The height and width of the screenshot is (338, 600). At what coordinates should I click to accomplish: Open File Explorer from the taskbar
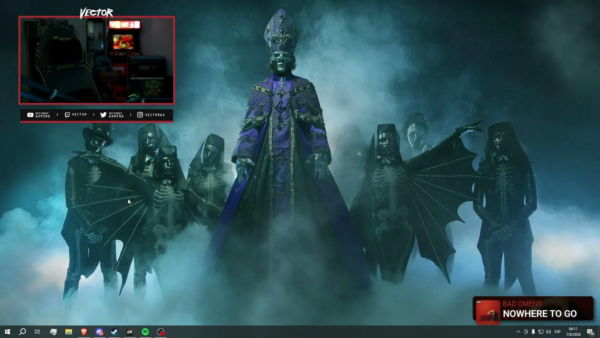pos(68,332)
